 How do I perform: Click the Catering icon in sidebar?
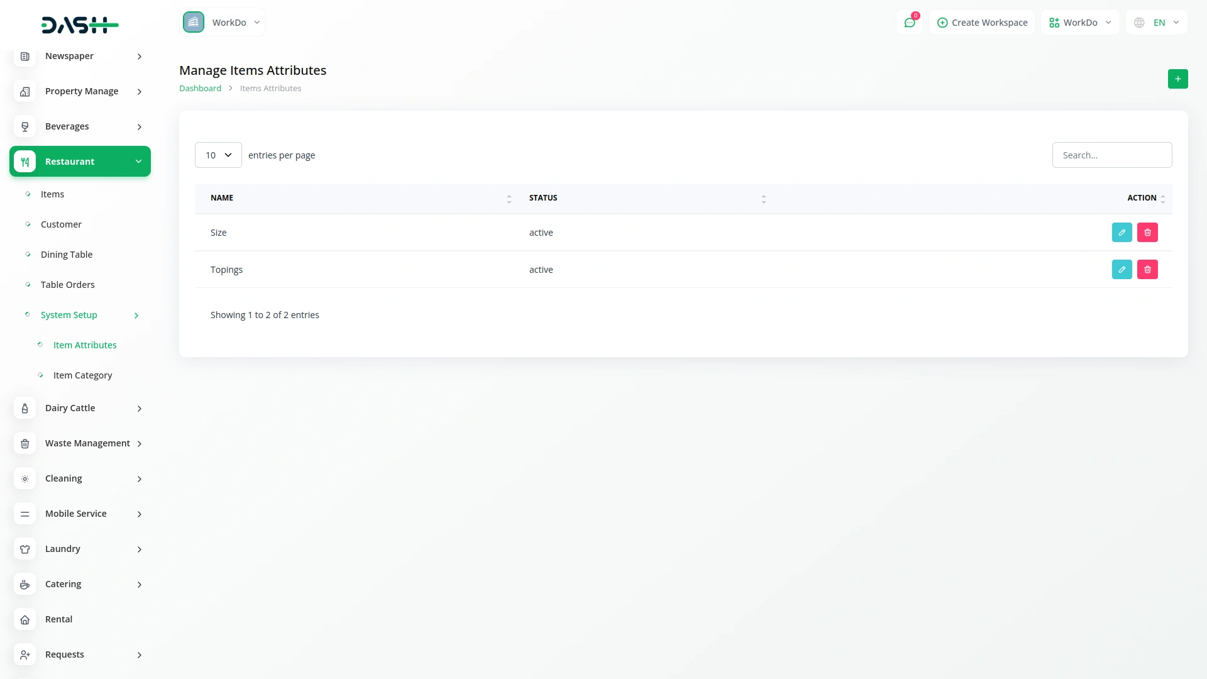tap(25, 585)
